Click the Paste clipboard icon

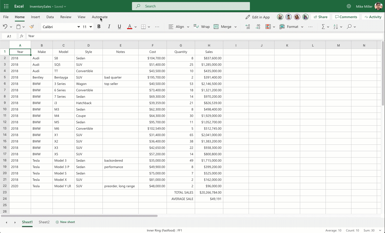(x=18, y=26)
